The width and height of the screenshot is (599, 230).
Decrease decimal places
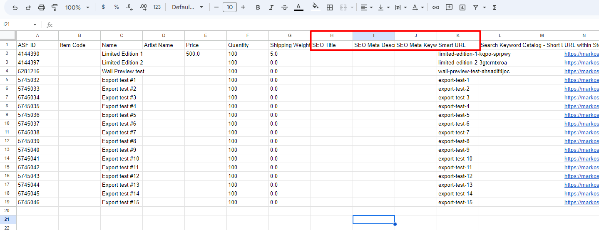point(130,7)
